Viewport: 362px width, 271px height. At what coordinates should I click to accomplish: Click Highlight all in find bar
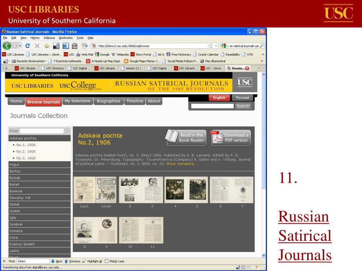[x=92, y=261]
